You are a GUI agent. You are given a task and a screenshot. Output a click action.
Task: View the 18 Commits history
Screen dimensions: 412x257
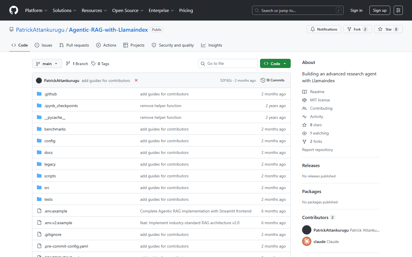point(272,80)
